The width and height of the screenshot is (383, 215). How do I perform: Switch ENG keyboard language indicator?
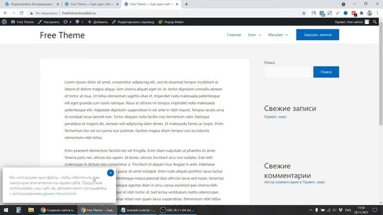pos(348,210)
